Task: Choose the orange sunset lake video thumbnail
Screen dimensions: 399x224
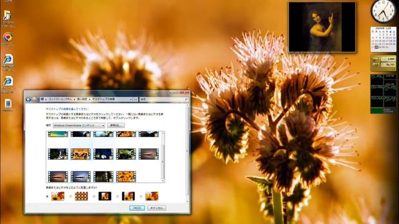Action: [x=58, y=177]
